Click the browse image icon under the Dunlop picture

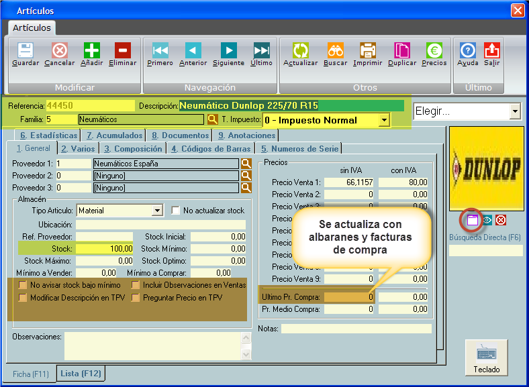coord(473,221)
